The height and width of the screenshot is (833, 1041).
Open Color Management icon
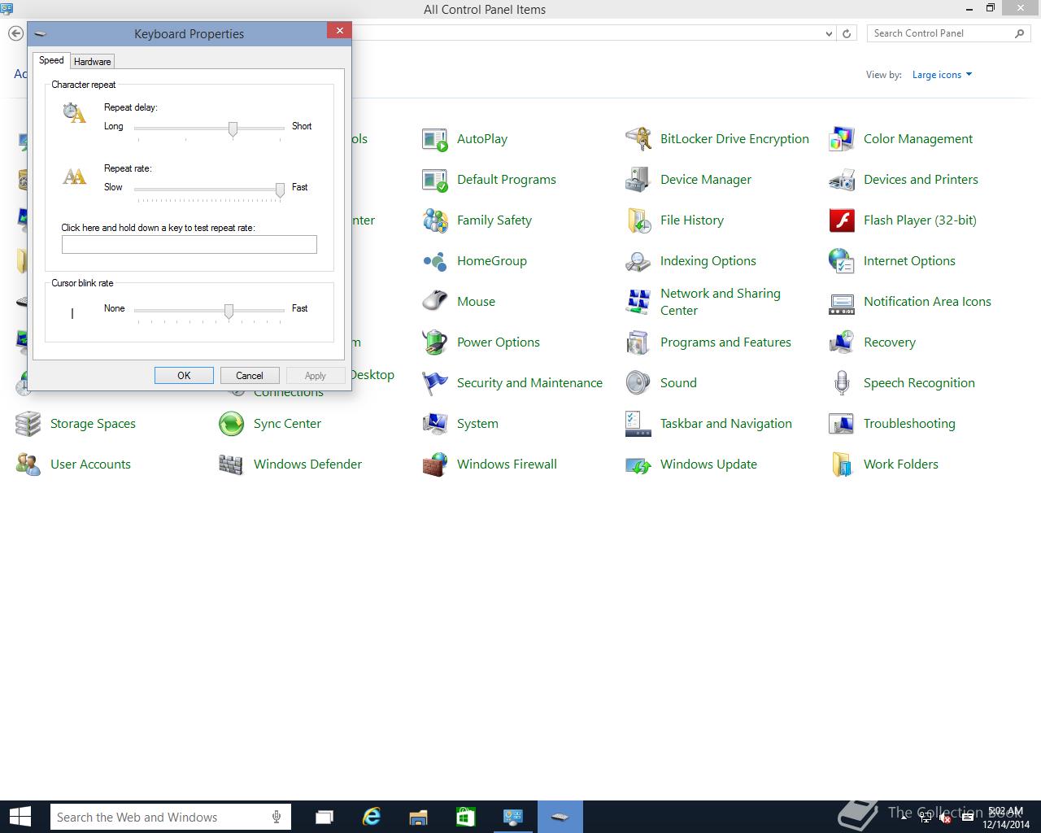(842, 139)
